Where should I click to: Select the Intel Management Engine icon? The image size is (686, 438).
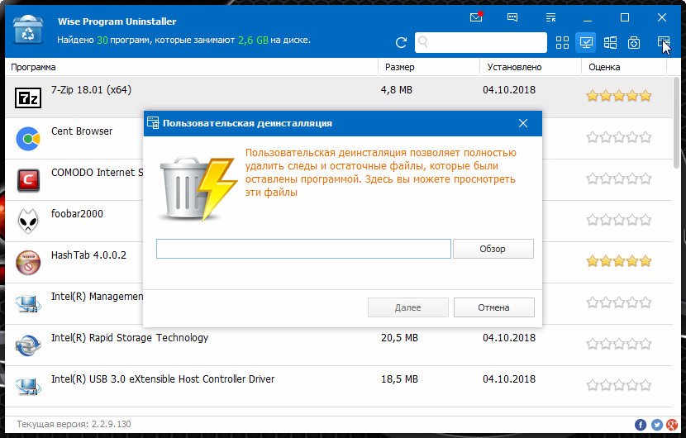[x=28, y=303]
